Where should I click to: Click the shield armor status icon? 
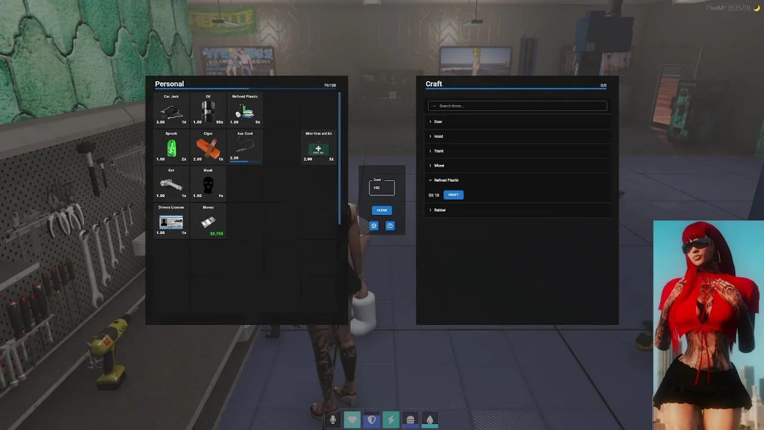point(372,420)
